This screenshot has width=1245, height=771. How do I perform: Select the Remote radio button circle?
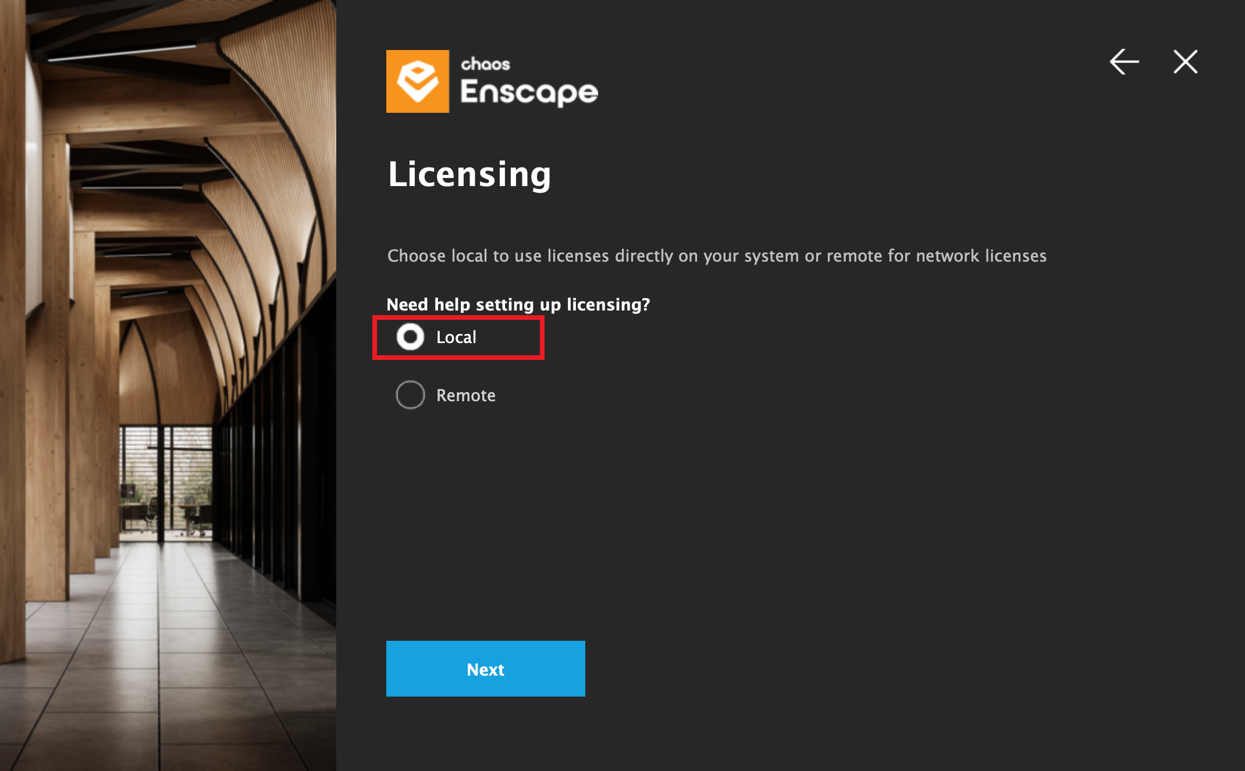(x=410, y=395)
